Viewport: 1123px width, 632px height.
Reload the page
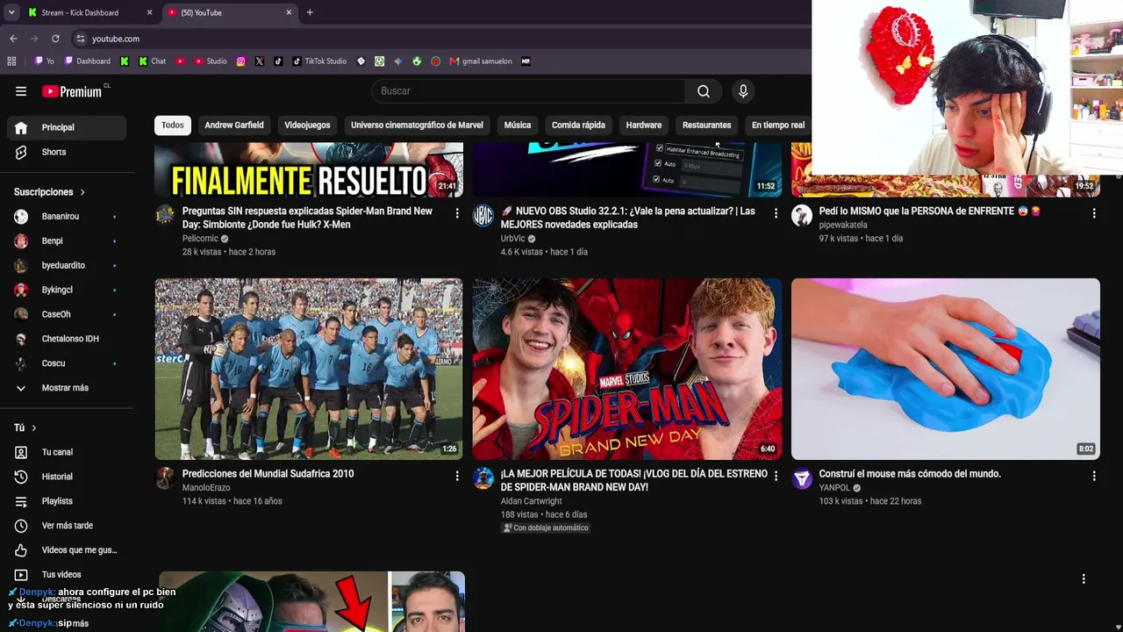pos(55,39)
